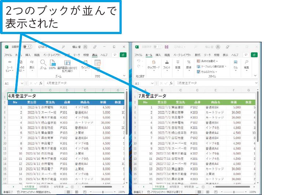Click insert function fx in right window
Screen dimensions: 287x195
pos(171,83)
